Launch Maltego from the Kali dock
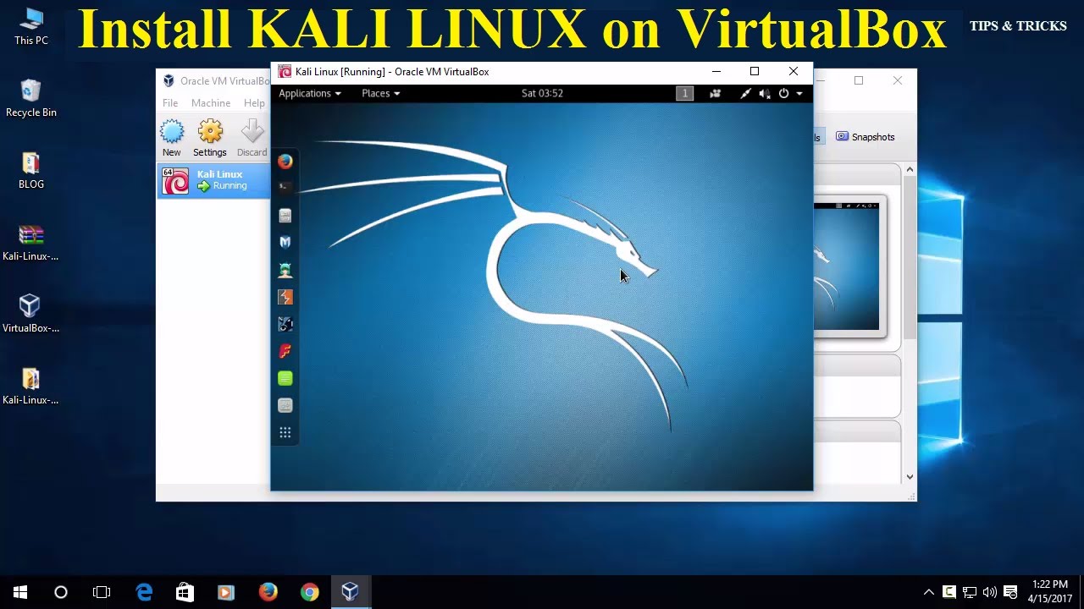The height and width of the screenshot is (609, 1084). [285, 324]
